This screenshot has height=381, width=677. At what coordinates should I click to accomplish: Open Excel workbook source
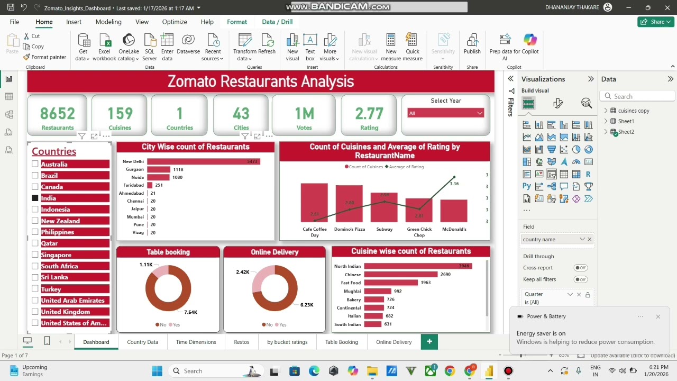point(104,47)
